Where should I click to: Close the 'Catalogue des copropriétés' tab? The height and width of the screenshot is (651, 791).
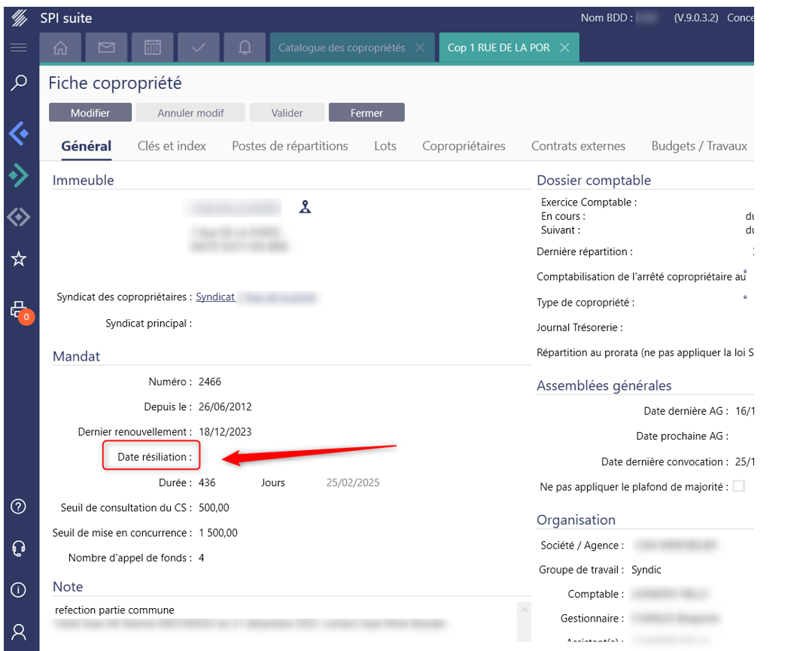point(420,47)
